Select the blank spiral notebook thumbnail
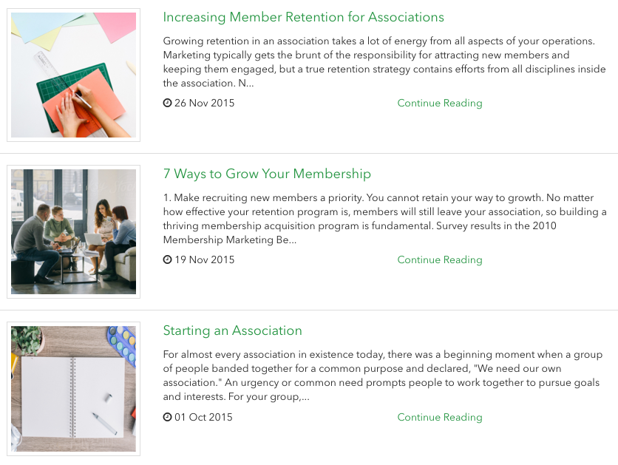Screen dimensions: 618x465 [73, 389]
